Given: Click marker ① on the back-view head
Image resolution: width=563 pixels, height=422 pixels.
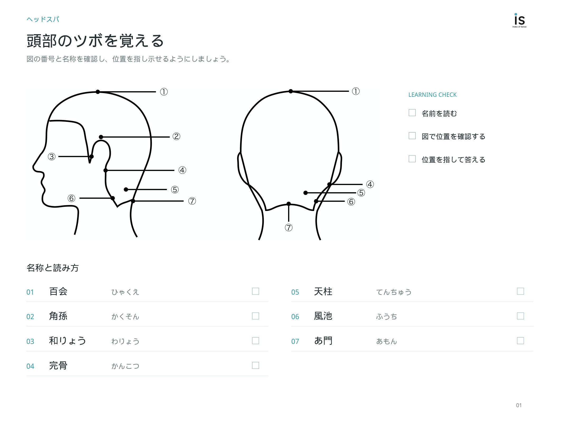Looking at the screenshot, I should (356, 91).
